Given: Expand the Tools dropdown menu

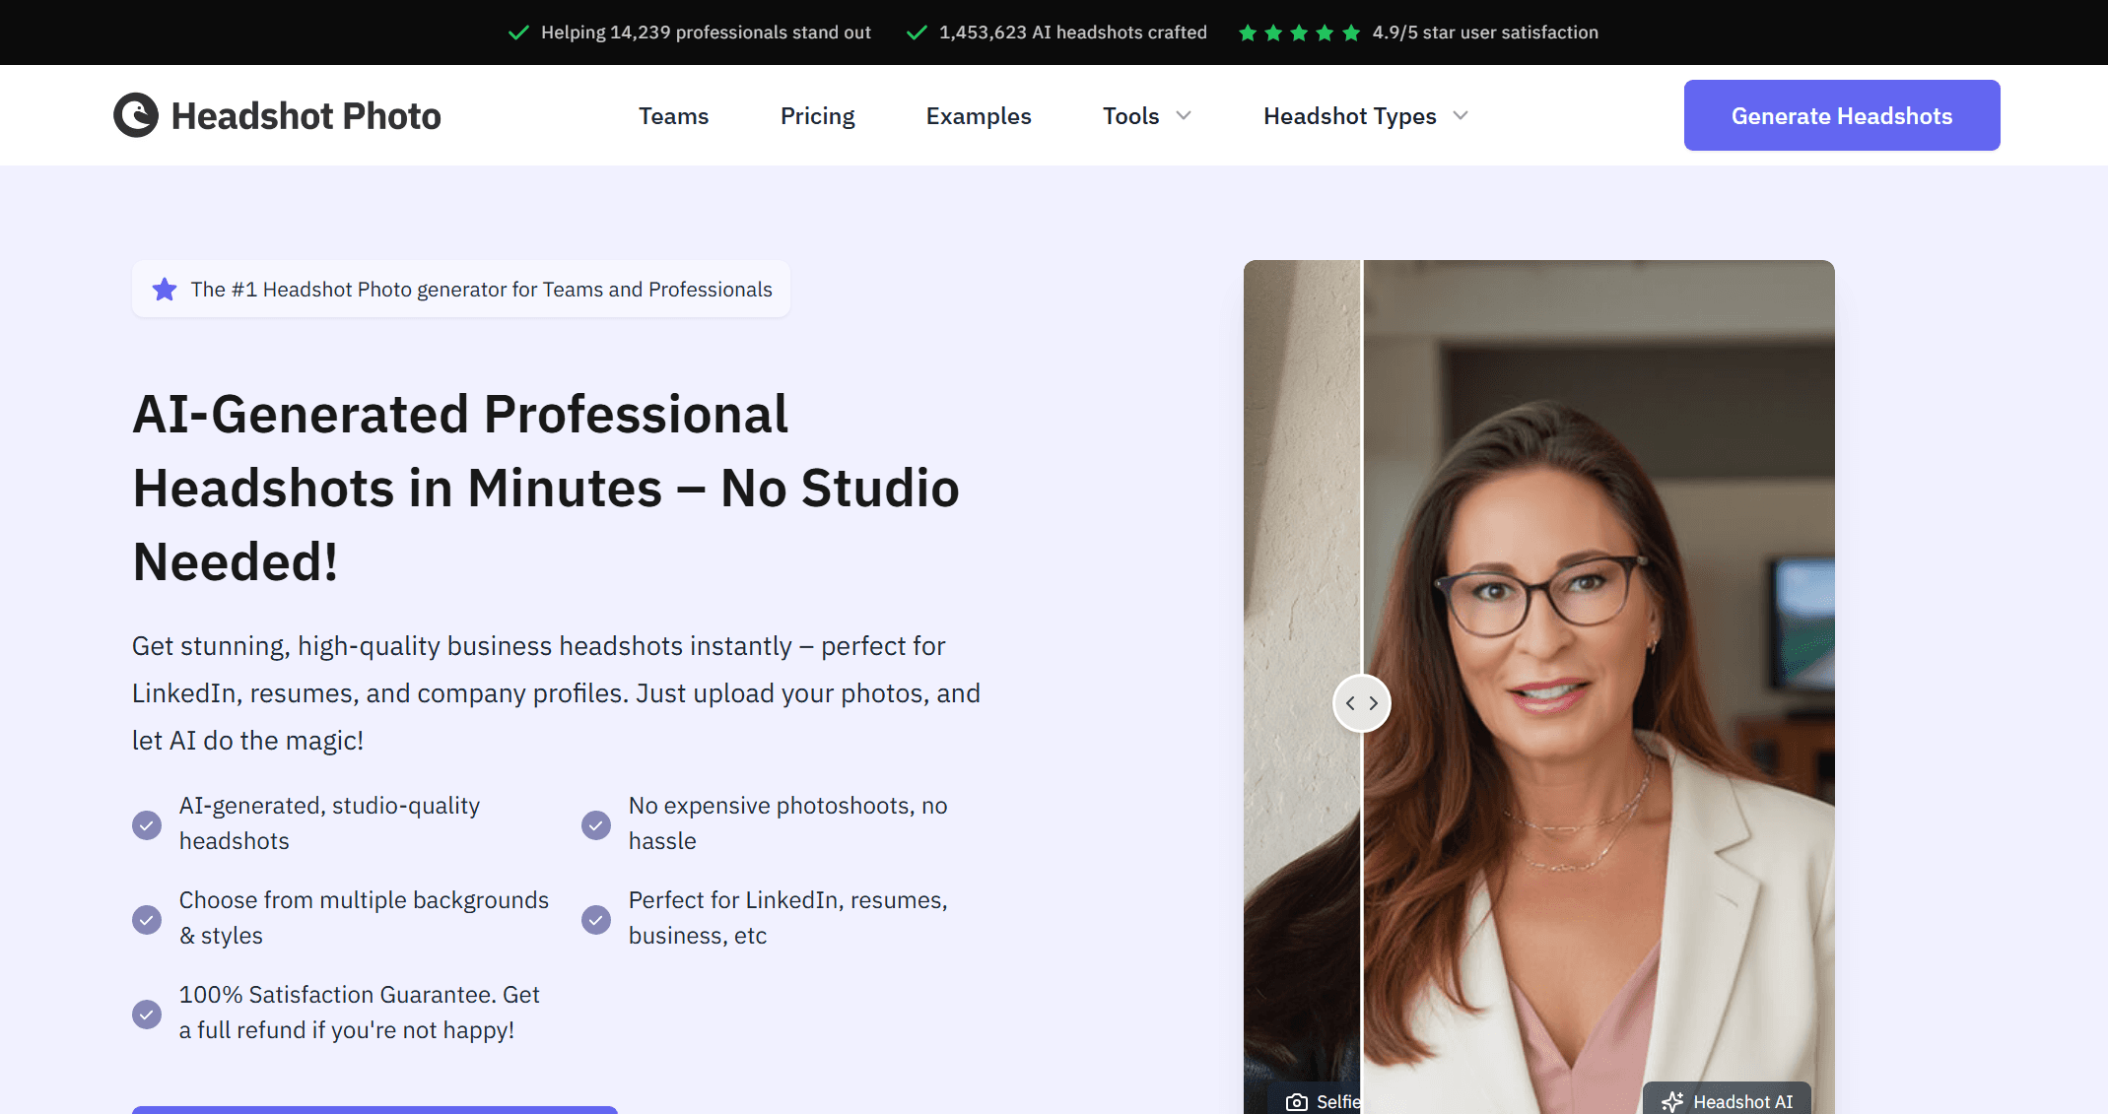Looking at the screenshot, I should 1146,116.
